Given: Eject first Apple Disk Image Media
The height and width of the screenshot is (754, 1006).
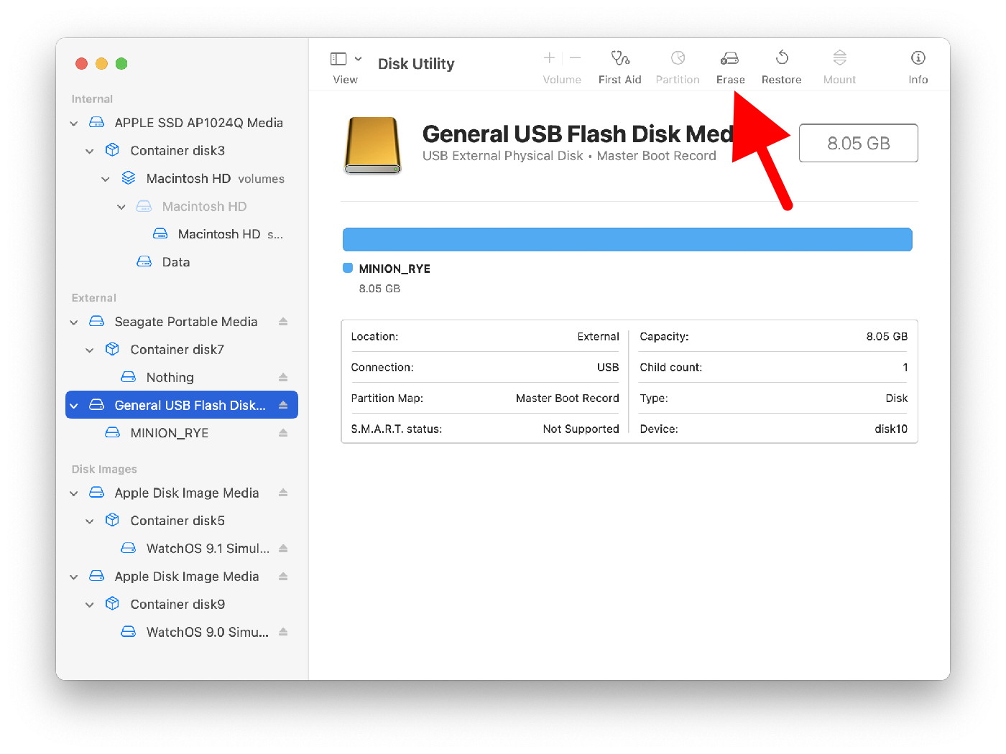Looking at the screenshot, I should [283, 493].
